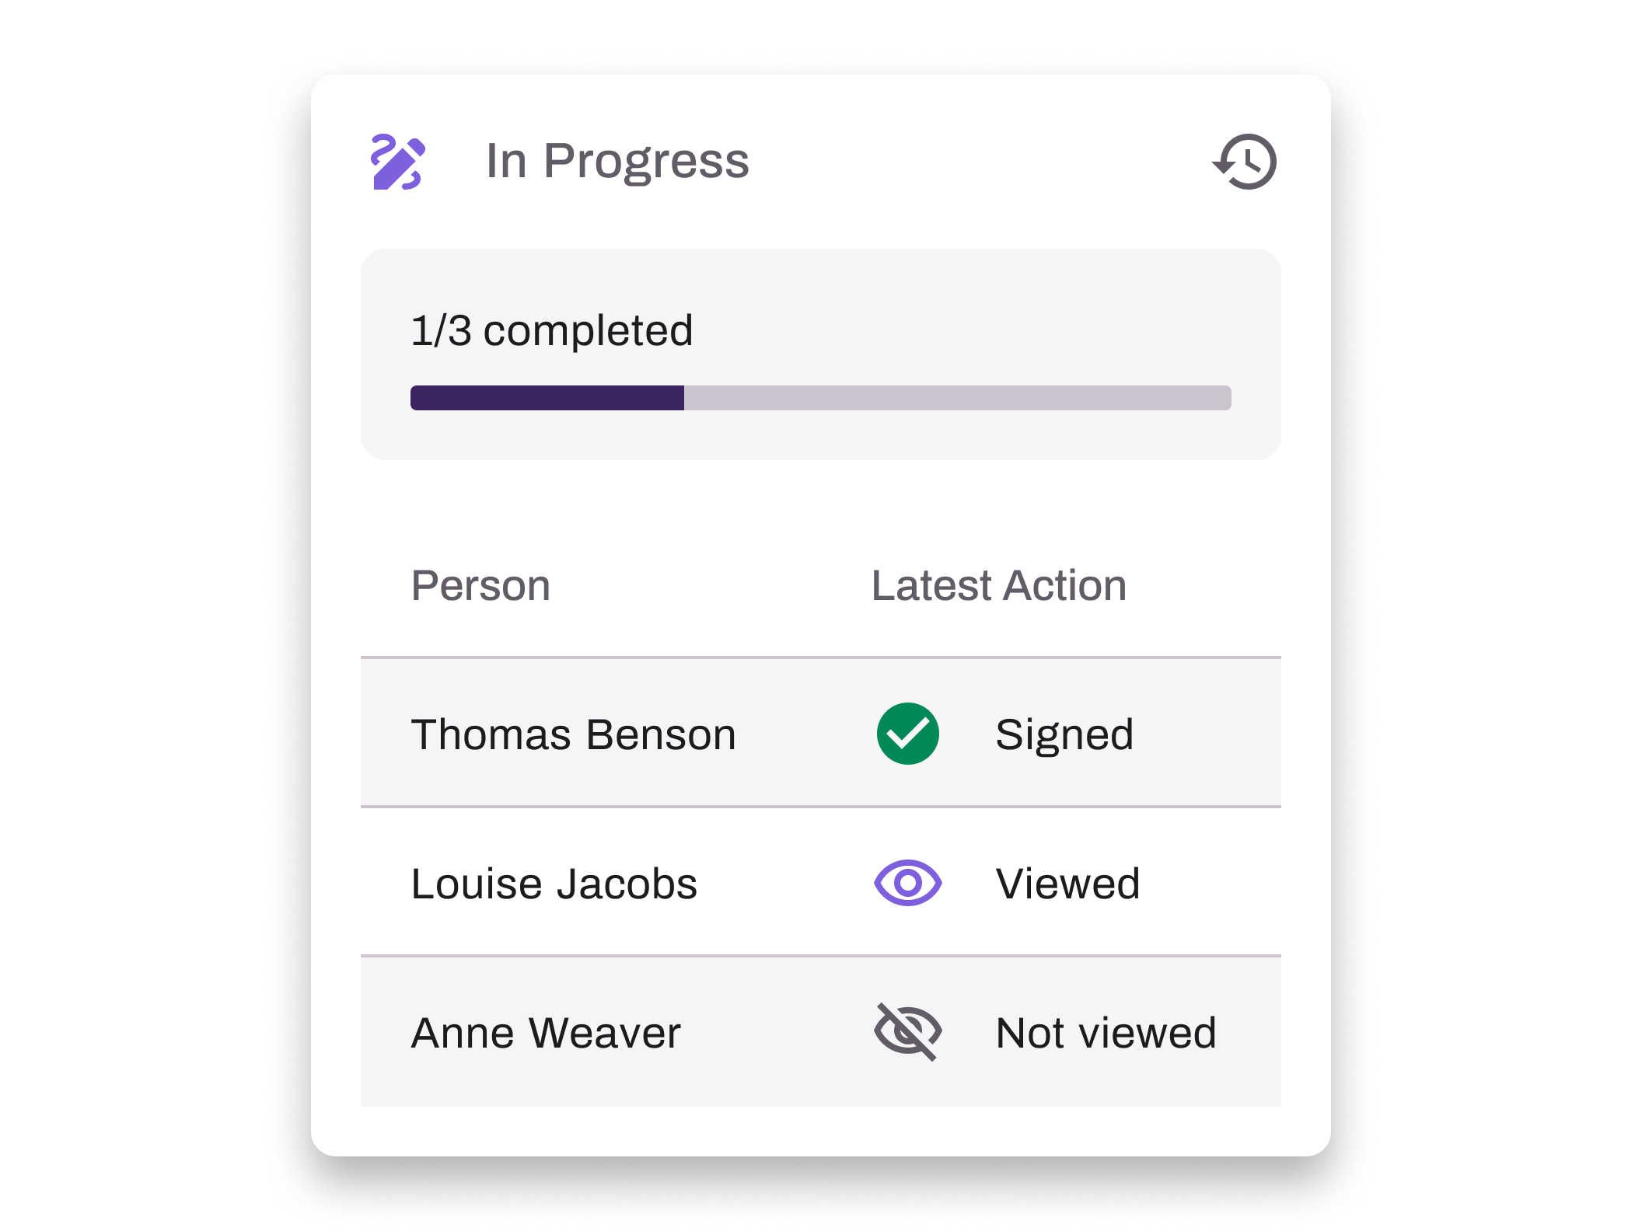Select the Anne Weaver name cell
The height and width of the screenshot is (1231, 1642).
pyautogui.click(x=547, y=1032)
